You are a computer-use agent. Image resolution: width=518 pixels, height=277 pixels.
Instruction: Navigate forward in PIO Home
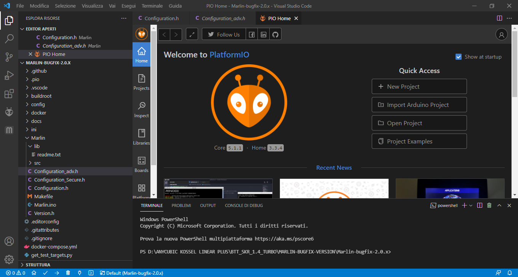(x=176, y=34)
